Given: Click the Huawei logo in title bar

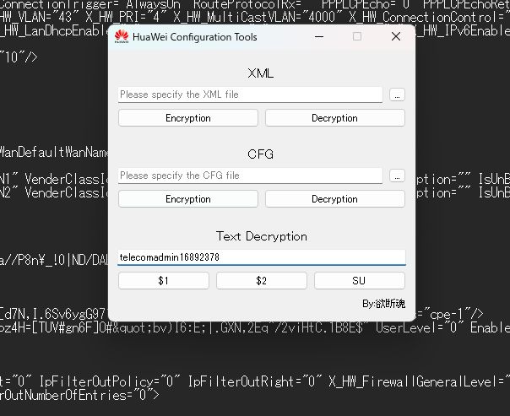Looking at the screenshot, I should point(122,36).
